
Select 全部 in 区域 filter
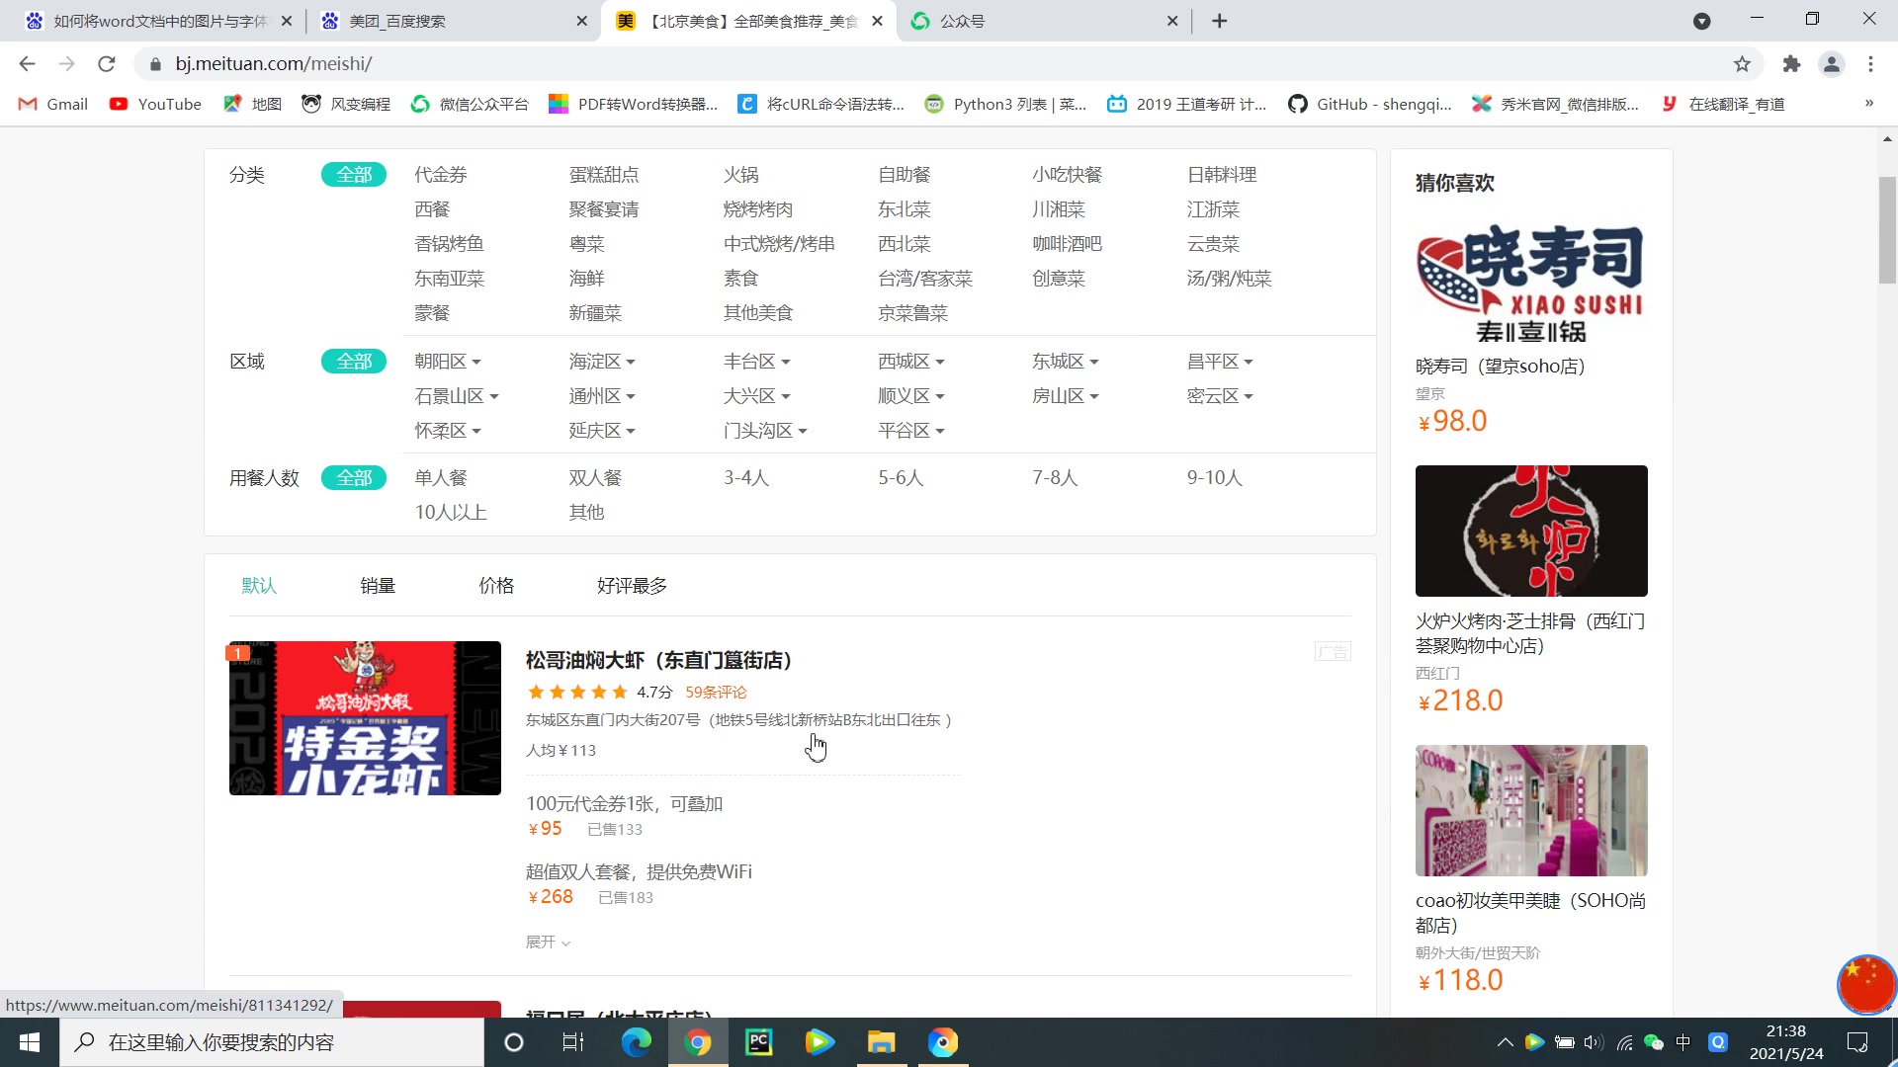click(354, 362)
